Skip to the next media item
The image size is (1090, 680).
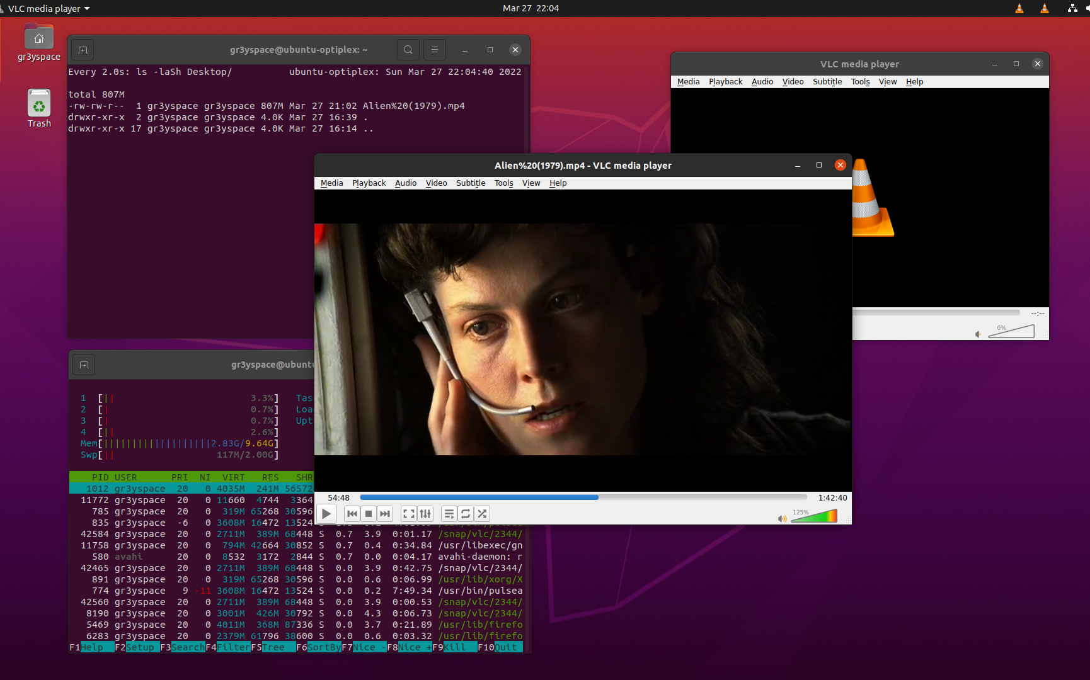click(x=385, y=514)
